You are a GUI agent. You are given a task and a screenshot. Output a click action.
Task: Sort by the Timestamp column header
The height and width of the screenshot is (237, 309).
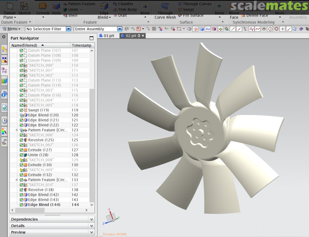[x=82, y=45]
